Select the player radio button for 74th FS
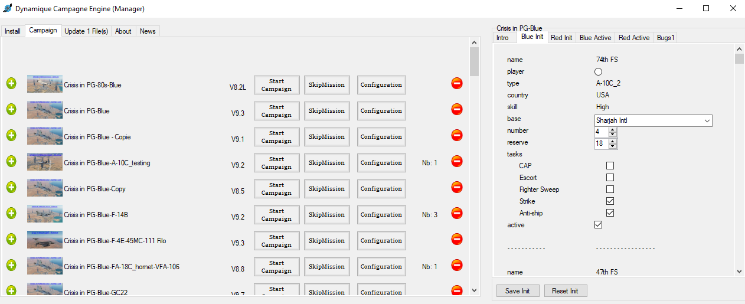Viewport: 745px width, 304px height. click(x=598, y=71)
